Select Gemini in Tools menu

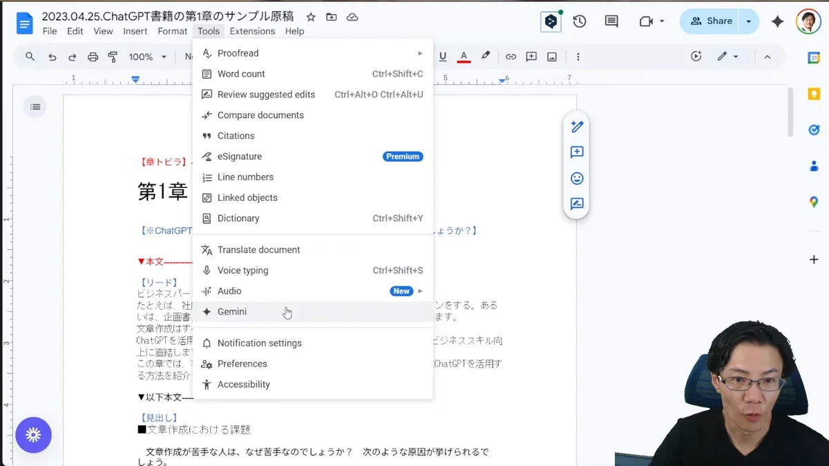point(313,312)
